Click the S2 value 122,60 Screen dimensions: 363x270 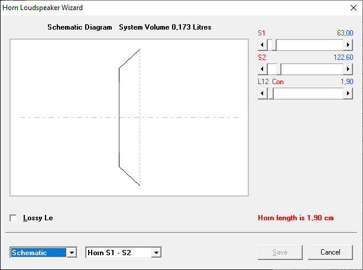pos(341,57)
